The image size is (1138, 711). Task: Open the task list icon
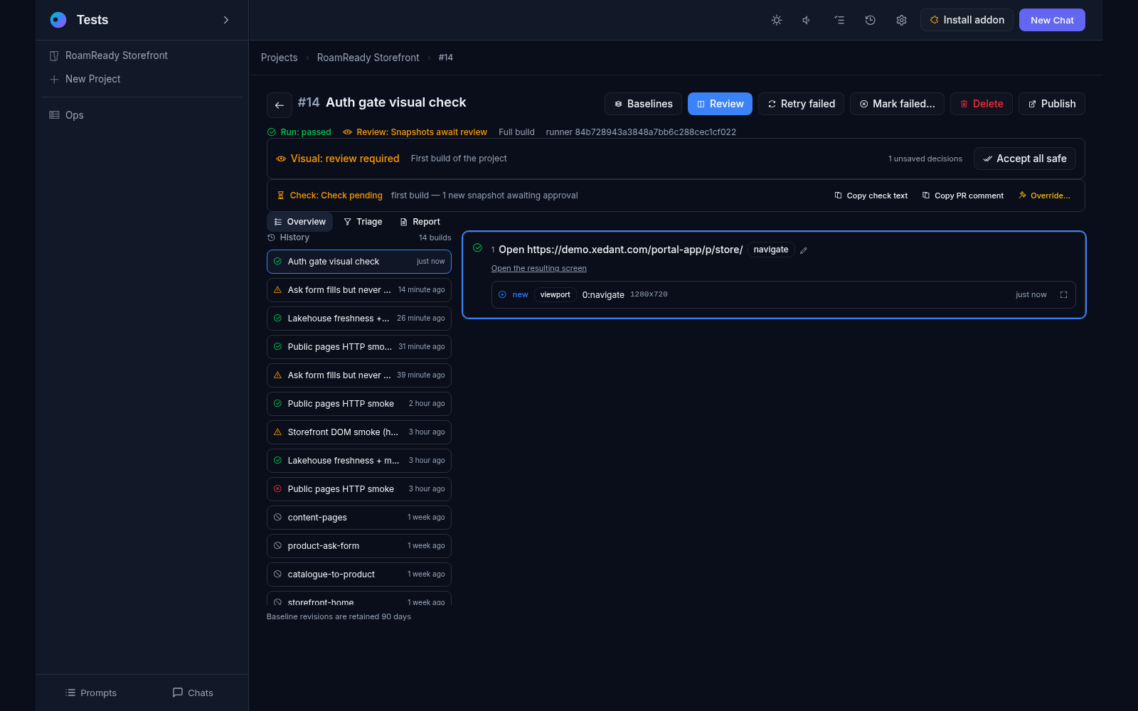(839, 20)
